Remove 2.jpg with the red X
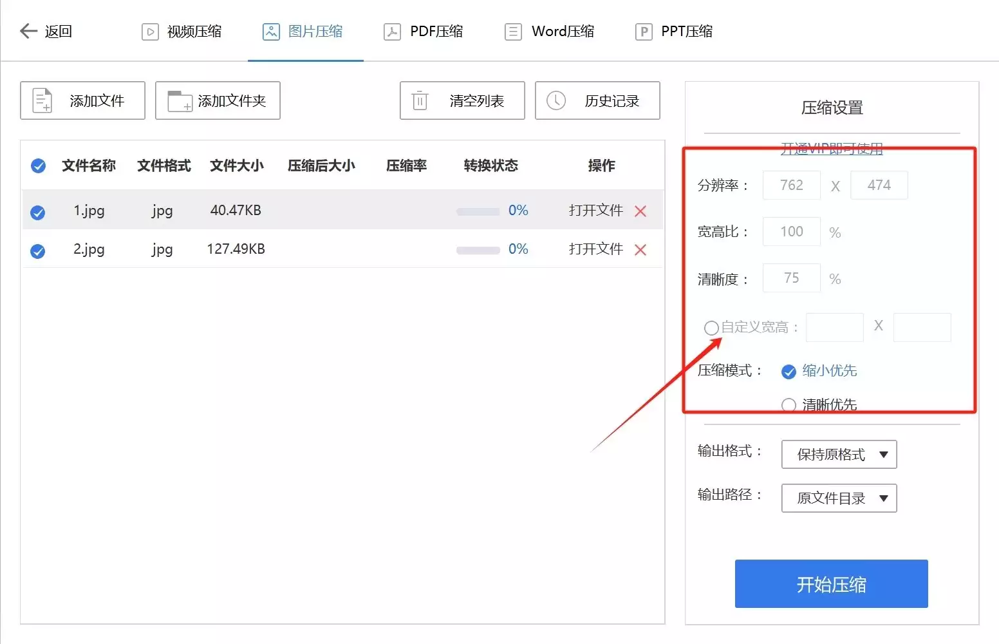Screen dimensions: 999x644 pos(640,250)
